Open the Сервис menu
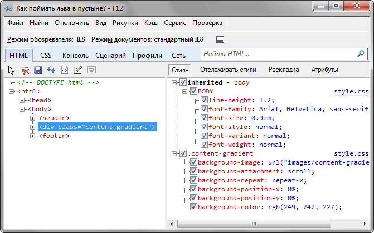Image resolution: width=374 pixels, height=233 pixels. [174, 23]
